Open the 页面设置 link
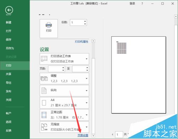Screen dimensions: 178x139 pos(83,135)
